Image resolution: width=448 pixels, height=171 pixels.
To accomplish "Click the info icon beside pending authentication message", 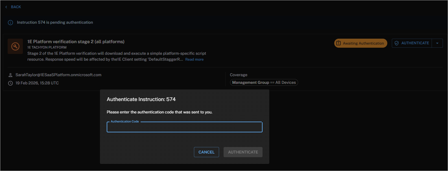I will click(10, 23).
